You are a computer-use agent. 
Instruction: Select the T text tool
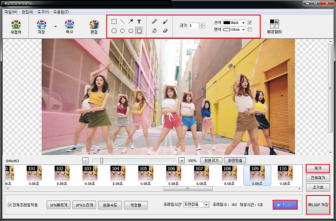[139, 21]
